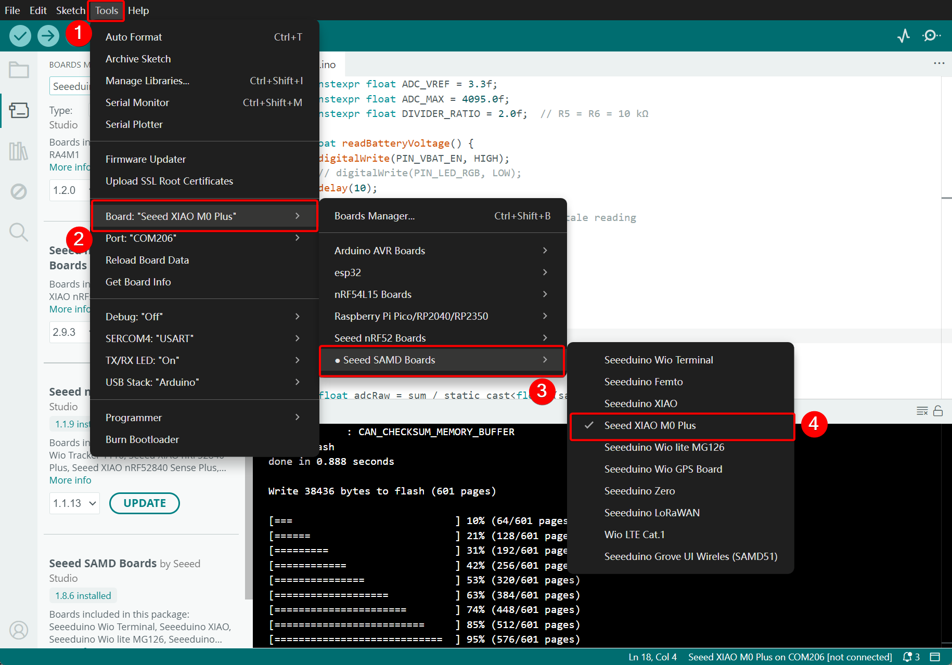Toggle word wrap in output panel
The image size is (952, 665).
point(922,411)
